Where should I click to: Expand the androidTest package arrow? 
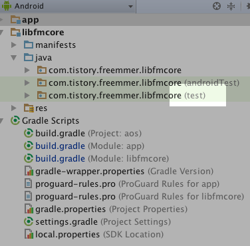point(27,83)
